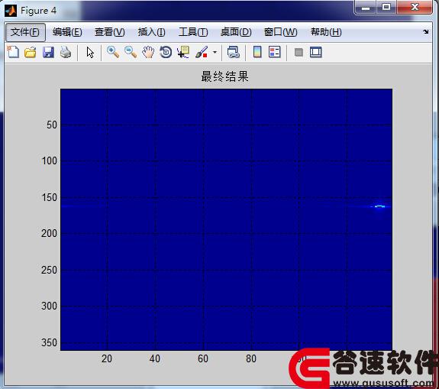Minimize the Figure 4 window
This screenshot has width=439, height=389.
(x=366, y=7)
